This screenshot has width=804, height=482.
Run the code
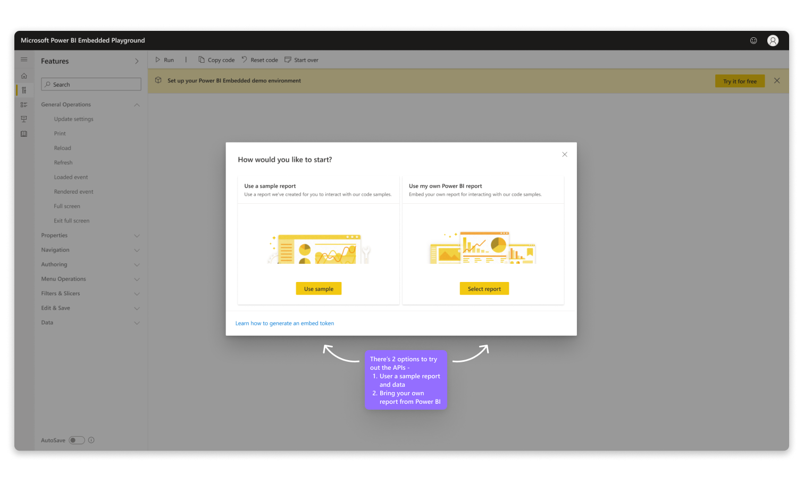164,60
